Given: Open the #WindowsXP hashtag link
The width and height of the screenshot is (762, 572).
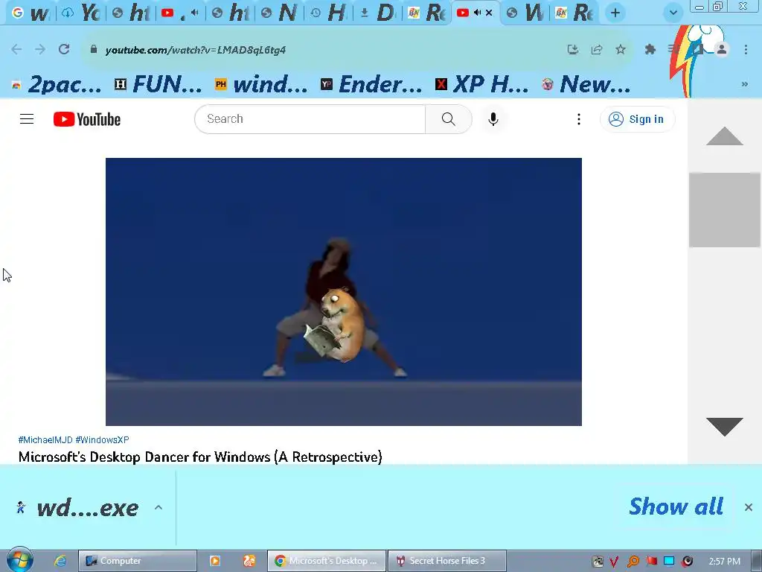Looking at the screenshot, I should coord(102,439).
